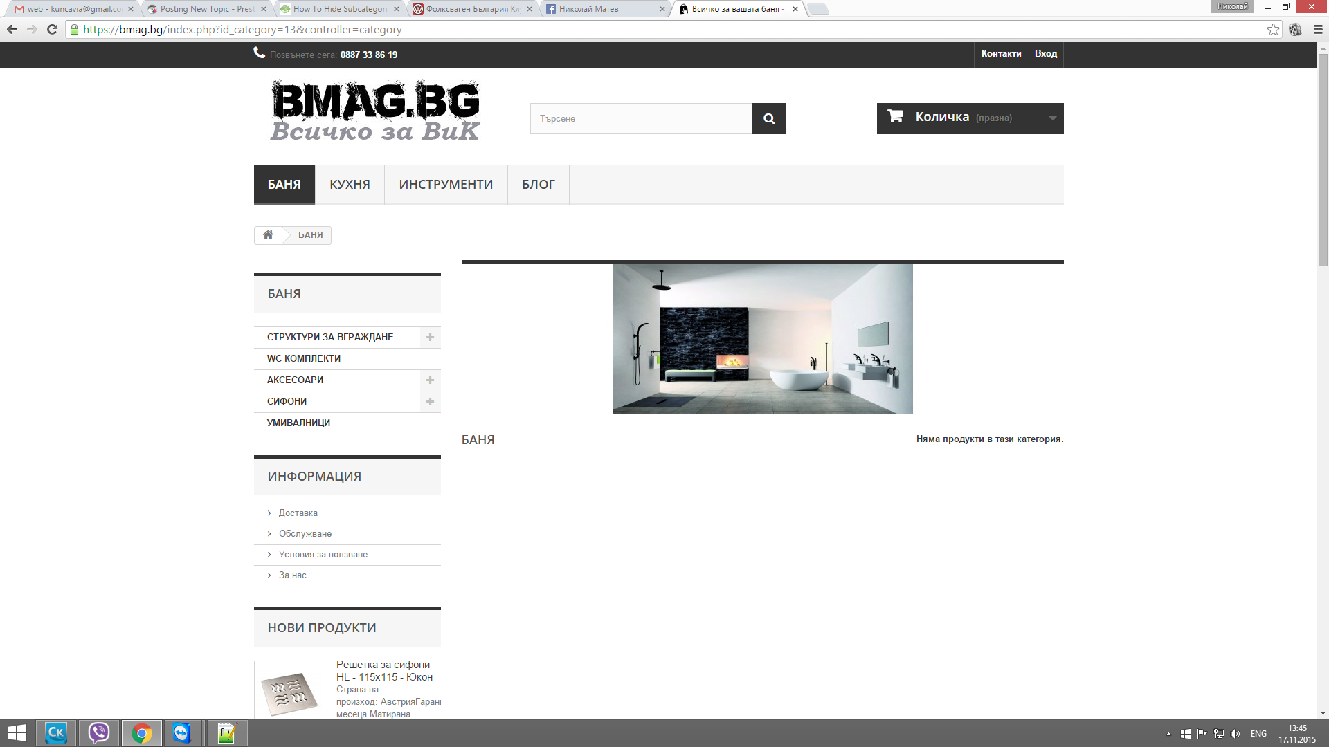This screenshot has height=747, width=1329.
Task: Bookmark page with star icon
Action: 1273,29
